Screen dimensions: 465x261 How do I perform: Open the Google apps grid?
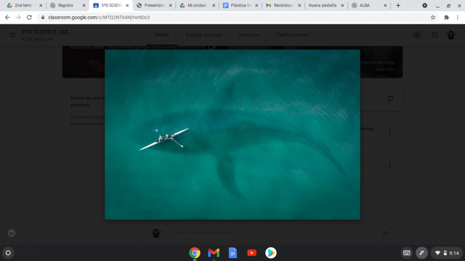(435, 35)
